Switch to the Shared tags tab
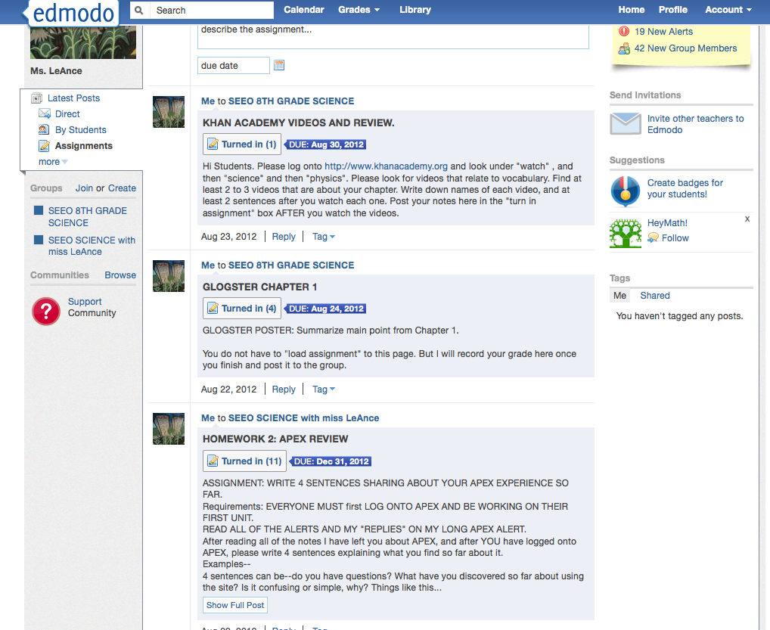770x630 pixels. point(654,296)
